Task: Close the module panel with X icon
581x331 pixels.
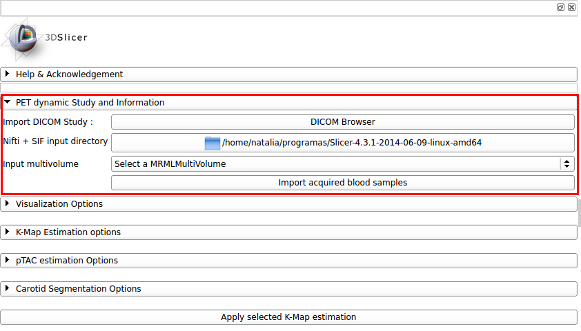Action: coord(571,7)
